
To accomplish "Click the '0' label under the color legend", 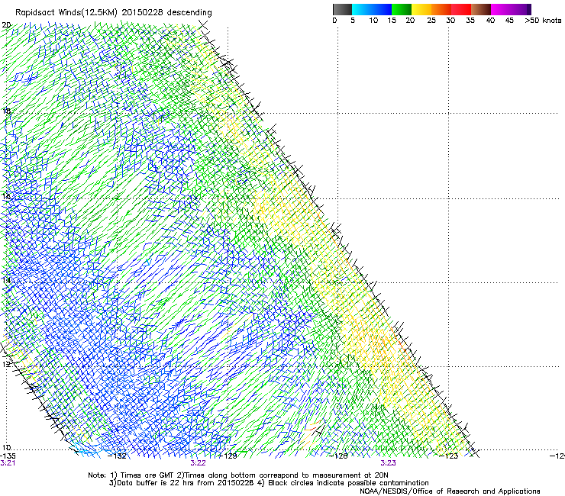I will point(334,21).
